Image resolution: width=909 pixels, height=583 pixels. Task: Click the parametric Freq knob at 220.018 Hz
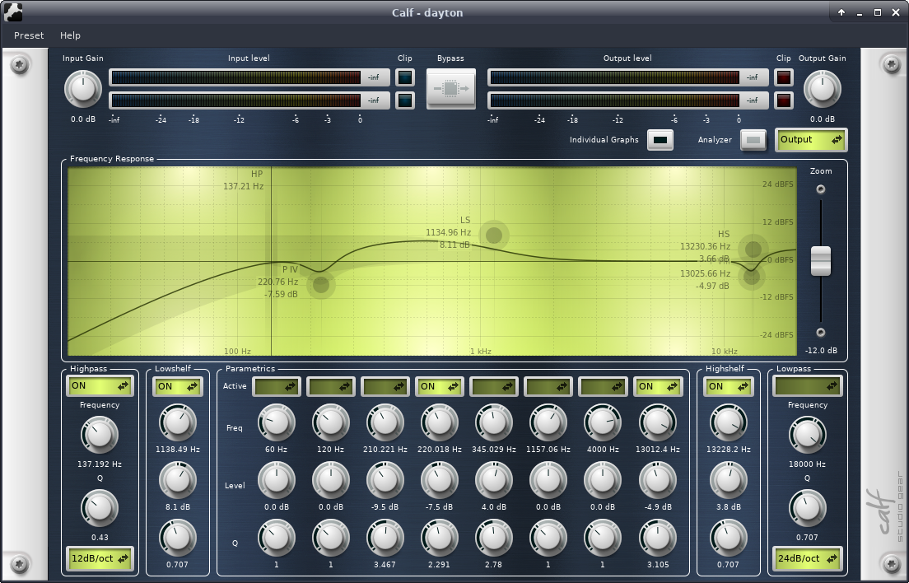[x=440, y=422]
